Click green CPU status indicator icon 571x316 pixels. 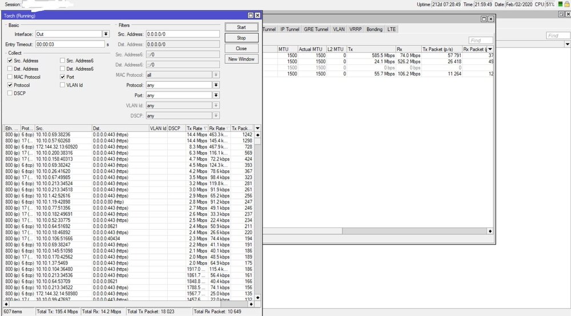(561, 5)
